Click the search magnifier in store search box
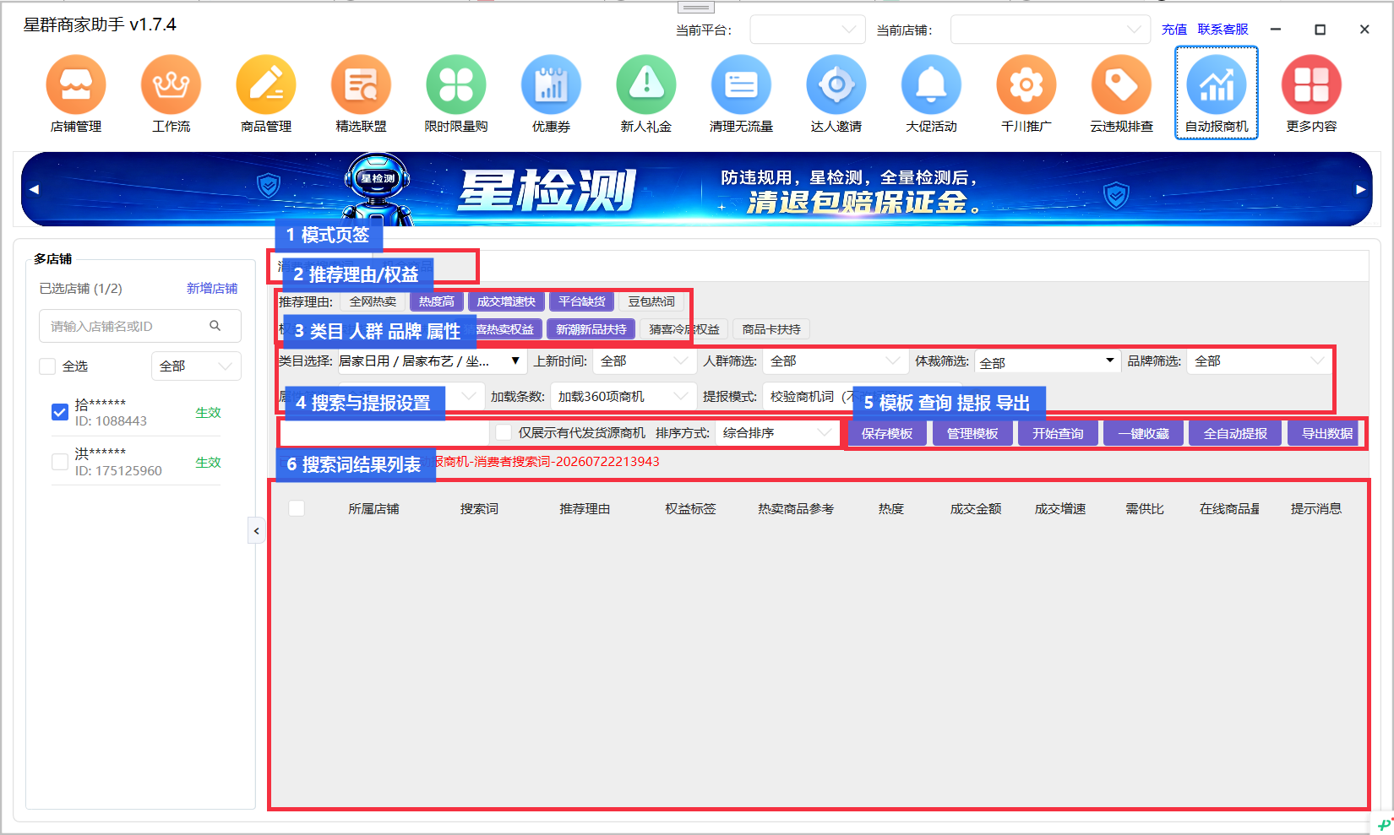 [x=215, y=326]
